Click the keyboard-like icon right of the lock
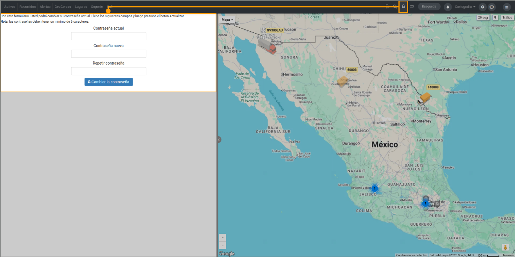This screenshot has width=515, height=257. [x=412, y=6]
